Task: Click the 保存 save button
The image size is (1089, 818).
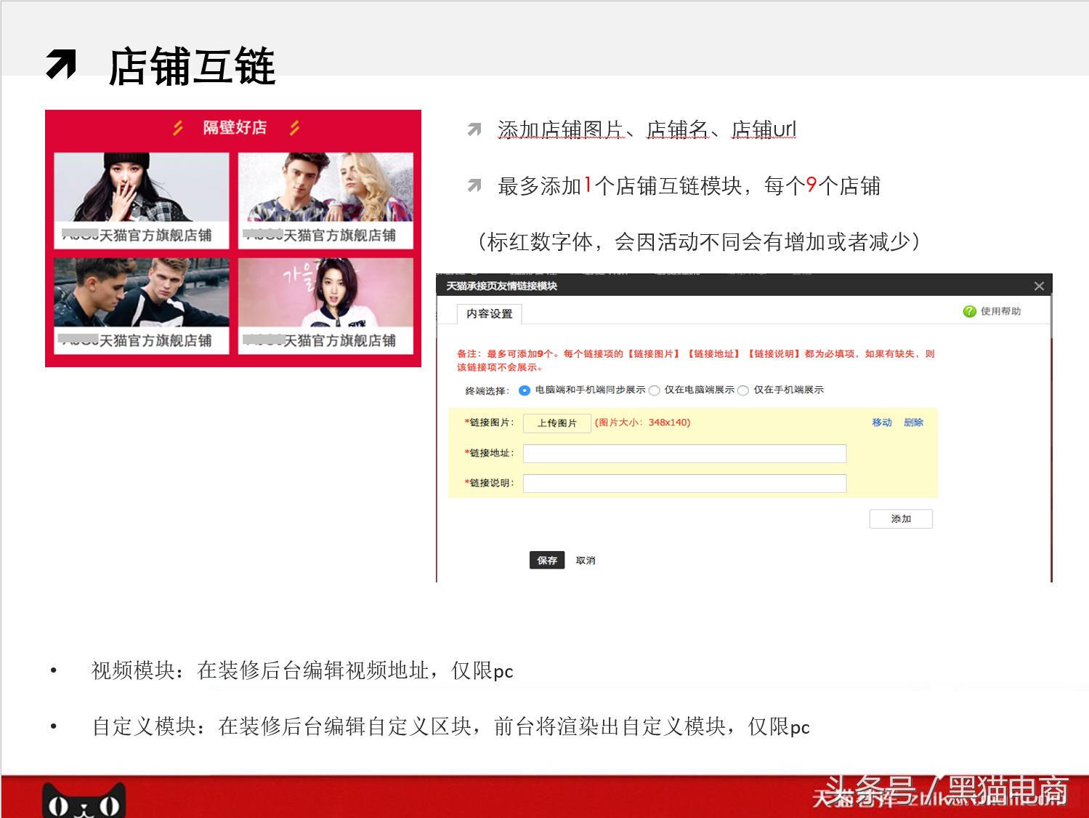Action: coord(546,560)
